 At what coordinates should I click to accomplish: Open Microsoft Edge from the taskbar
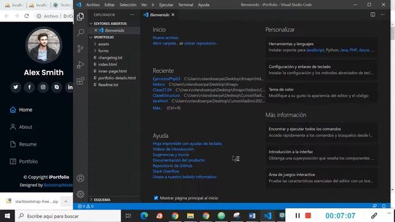pos(144,216)
